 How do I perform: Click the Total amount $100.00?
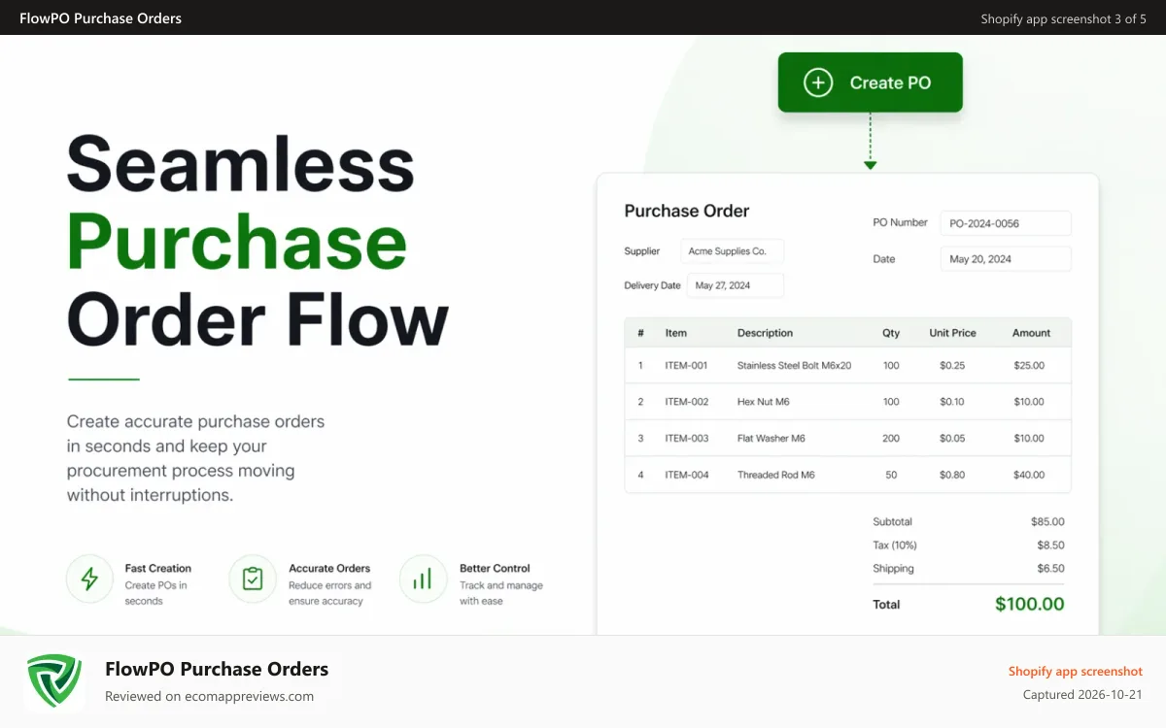pyautogui.click(x=1029, y=604)
